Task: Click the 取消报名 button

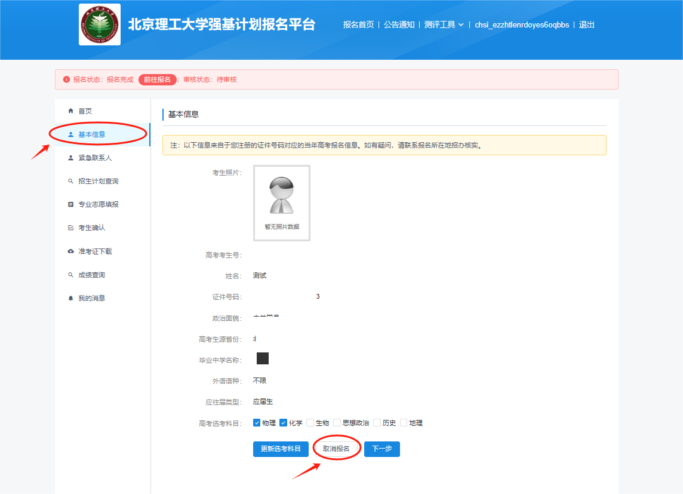Action: [336, 449]
